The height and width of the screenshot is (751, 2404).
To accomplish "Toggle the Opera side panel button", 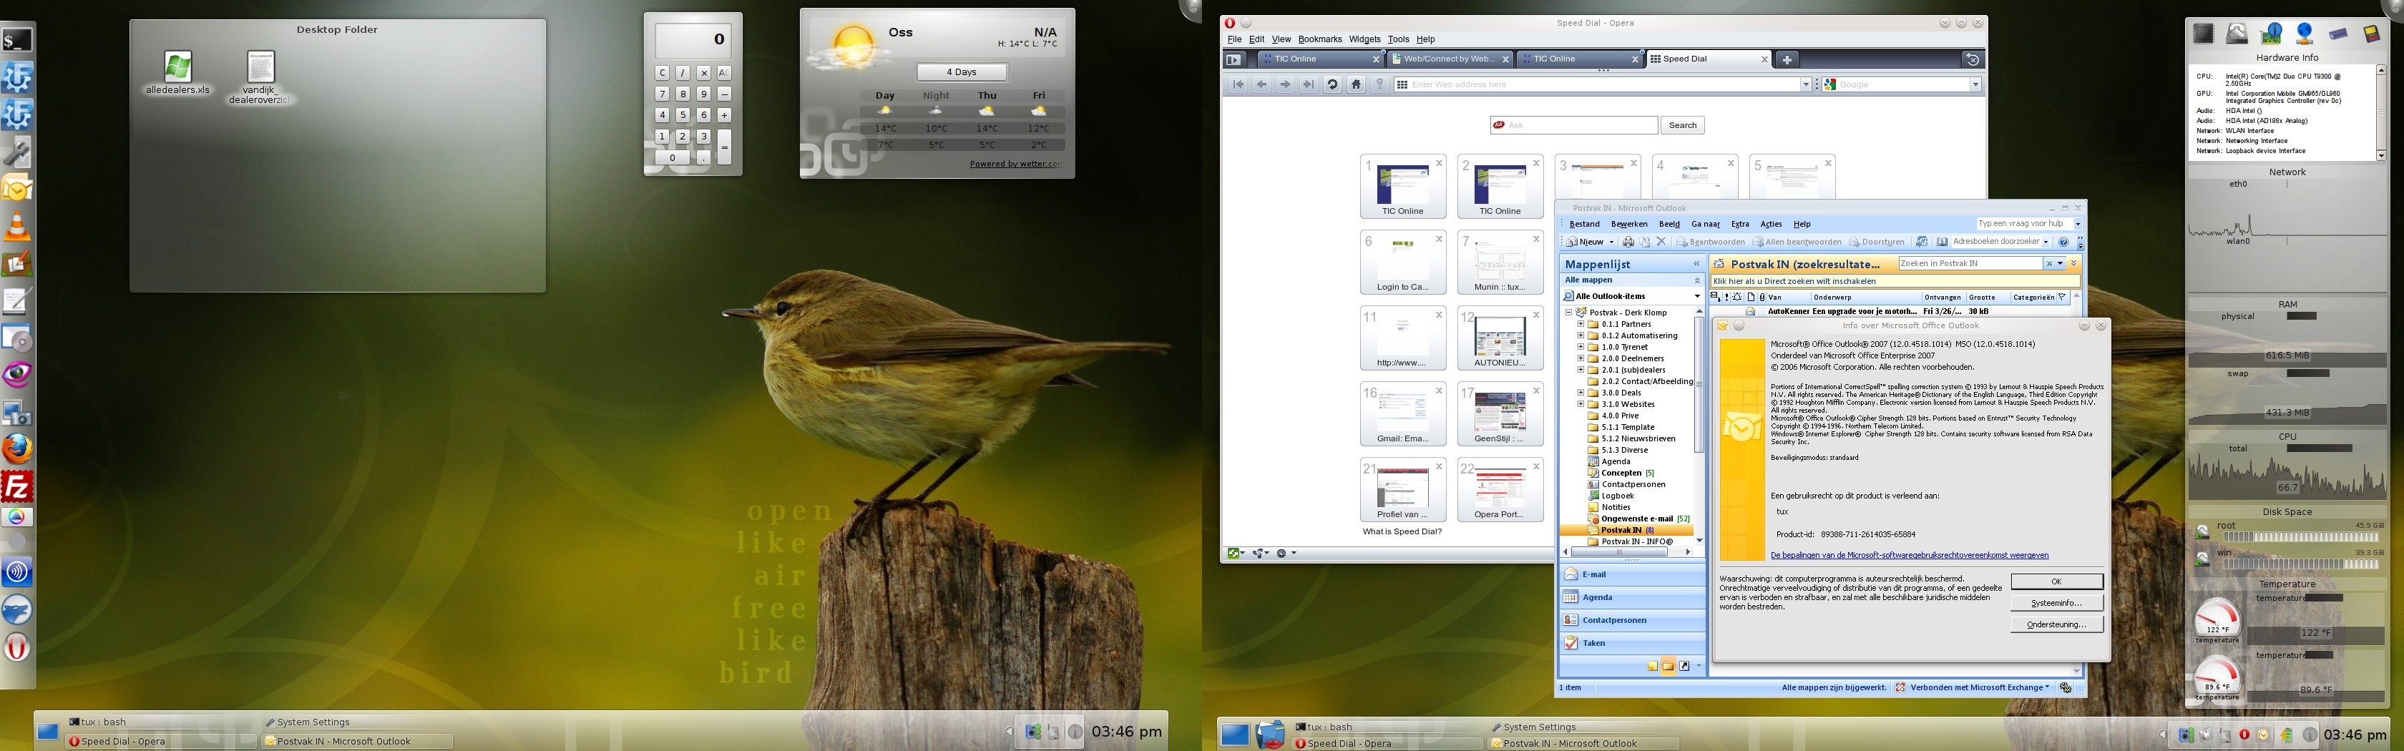I will (x=1233, y=59).
